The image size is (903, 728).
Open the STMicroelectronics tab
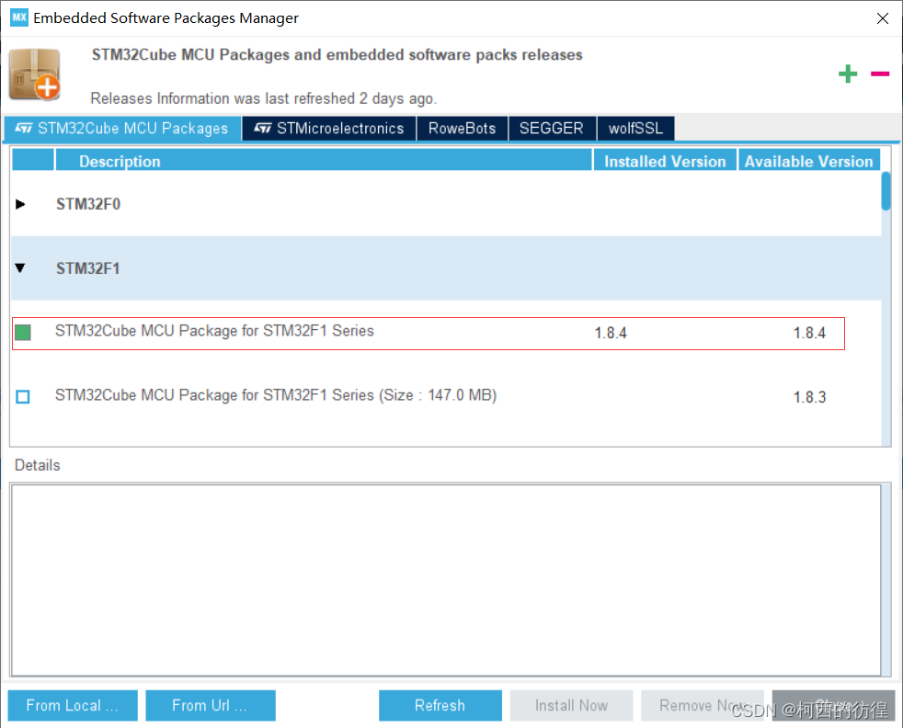click(x=329, y=129)
